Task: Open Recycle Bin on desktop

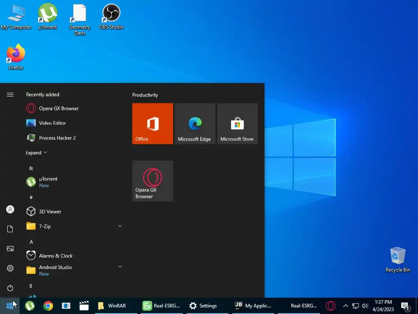Action: pyautogui.click(x=398, y=260)
